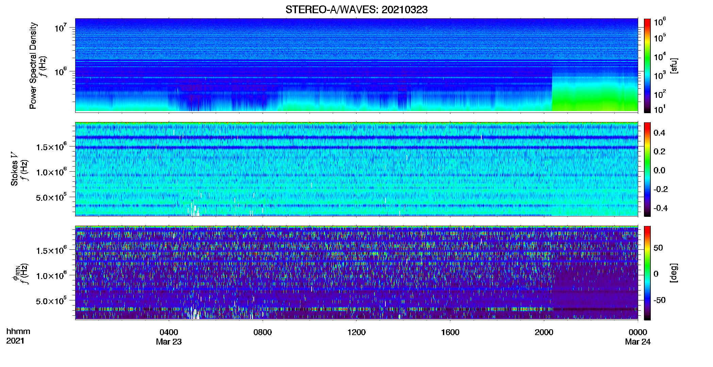
Task: Click the 1.0×10^6 tick label of the Stokes V panel
Action: coord(51,172)
